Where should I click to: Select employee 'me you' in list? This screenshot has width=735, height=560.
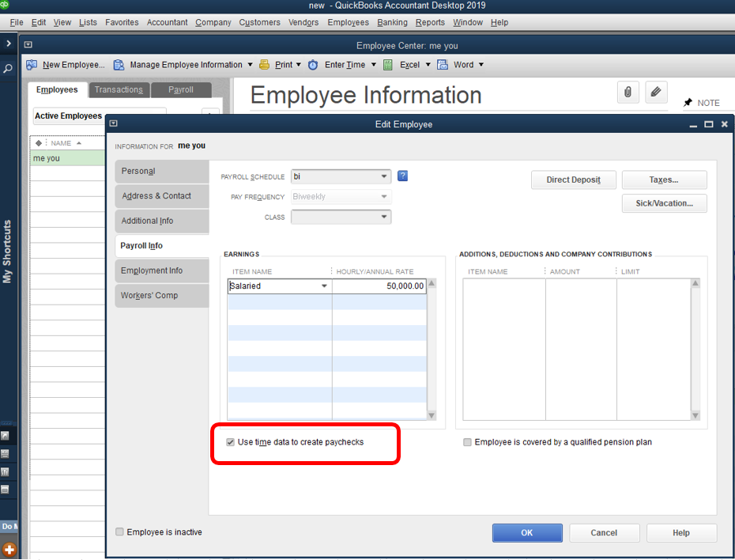point(67,158)
